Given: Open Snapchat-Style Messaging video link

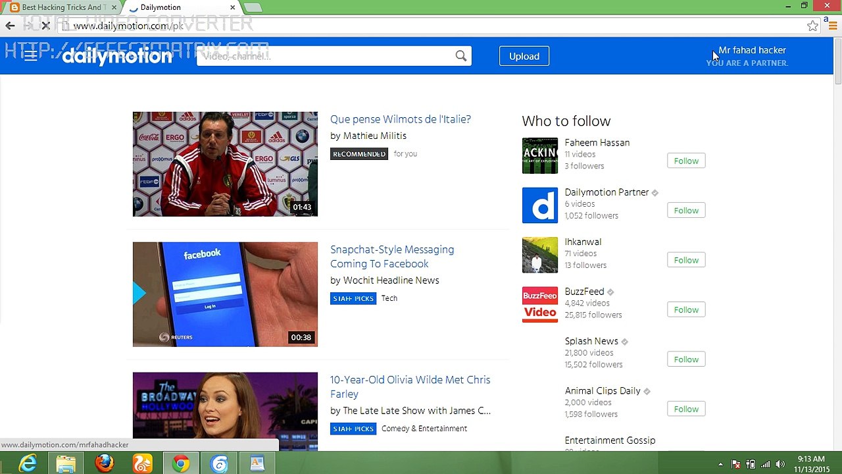Looking at the screenshot, I should [391, 256].
